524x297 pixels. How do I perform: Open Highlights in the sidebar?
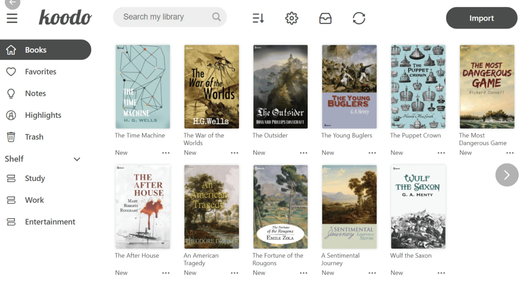(43, 115)
